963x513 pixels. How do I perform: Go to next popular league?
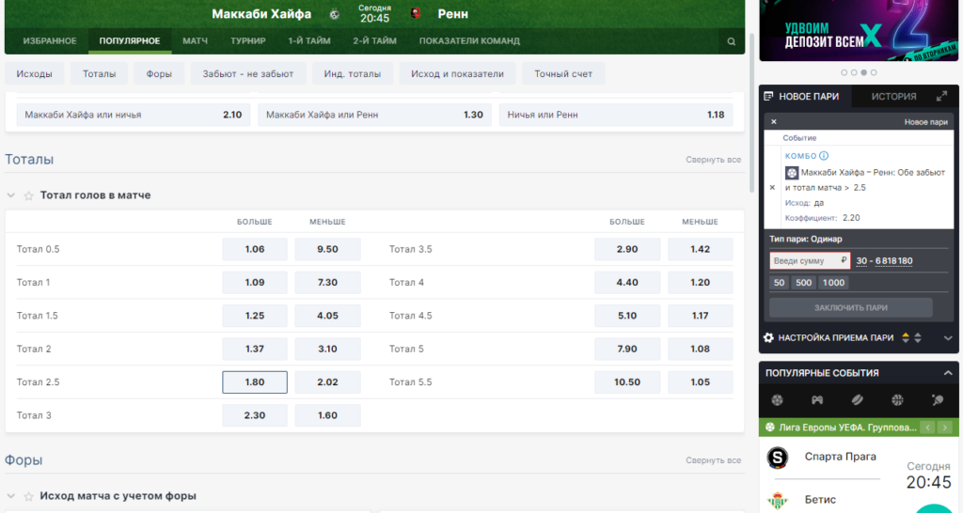(944, 427)
